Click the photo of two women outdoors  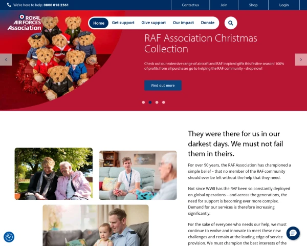point(54,174)
